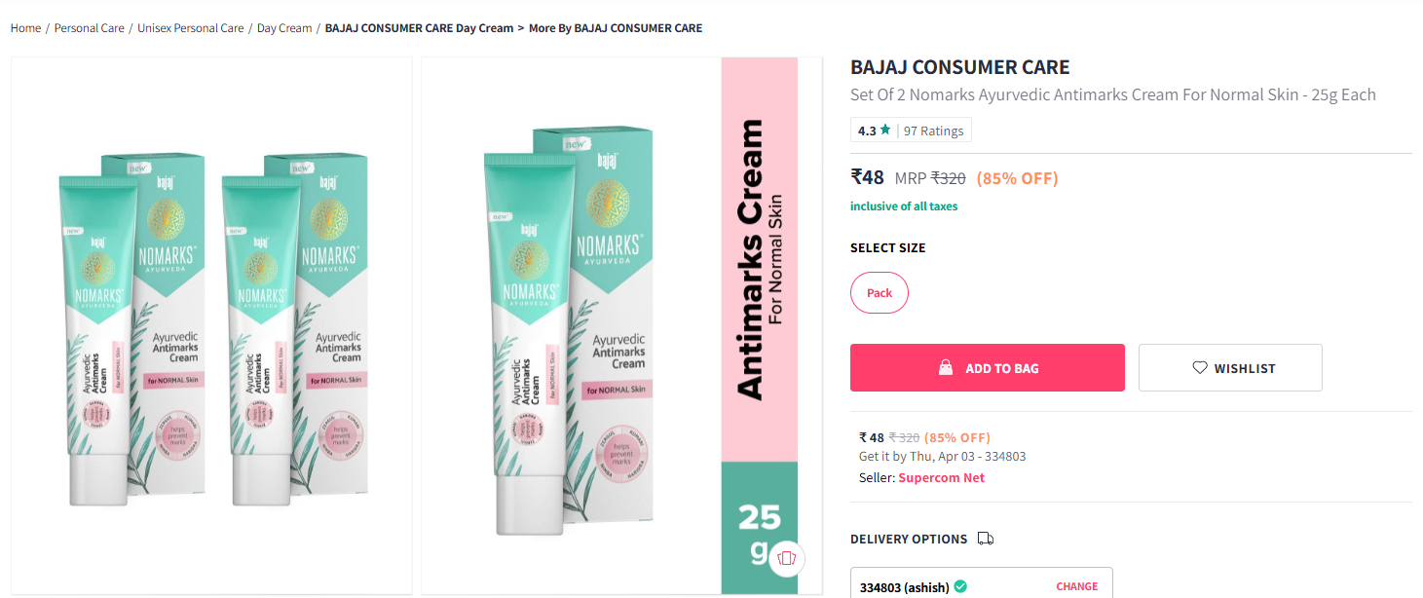Save the item to Wishlist

[1230, 368]
